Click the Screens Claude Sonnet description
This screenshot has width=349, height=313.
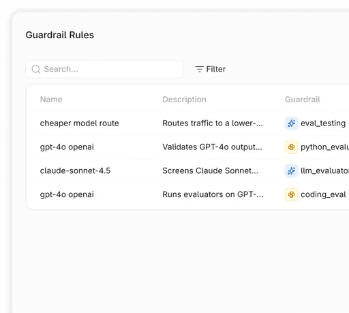(x=210, y=170)
